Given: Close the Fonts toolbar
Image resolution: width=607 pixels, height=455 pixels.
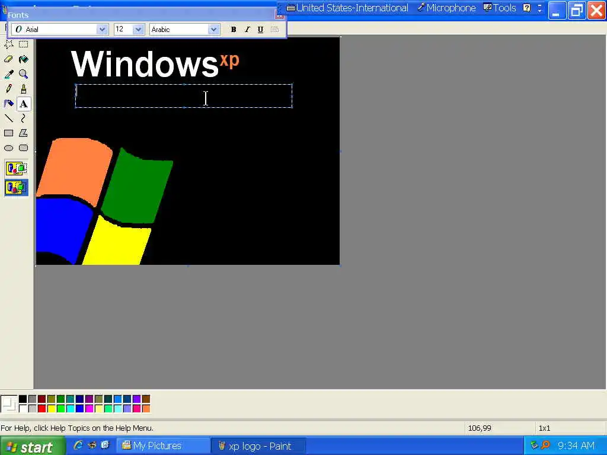Looking at the screenshot, I should point(280,15).
